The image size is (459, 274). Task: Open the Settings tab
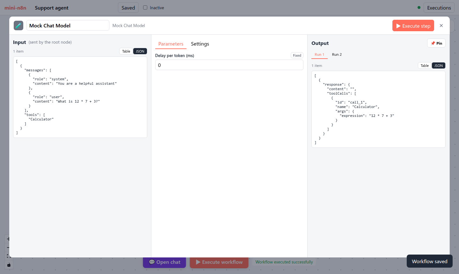(200, 44)
